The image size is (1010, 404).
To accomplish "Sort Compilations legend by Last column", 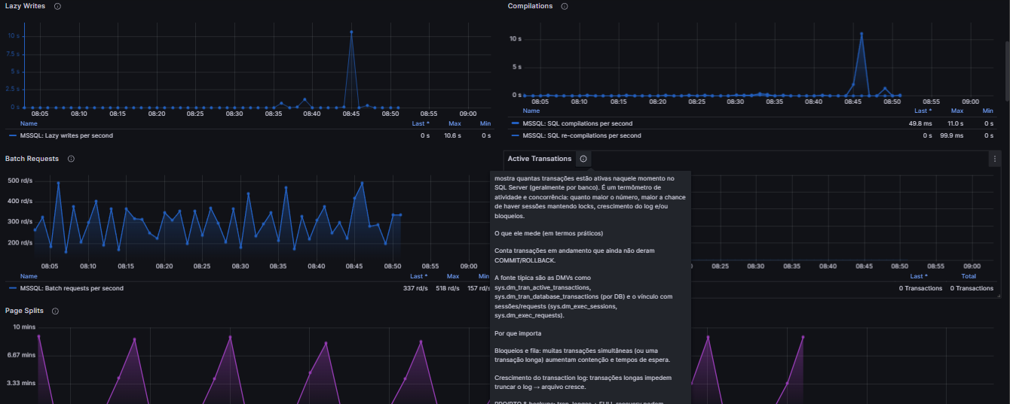I will coord(923,111).
